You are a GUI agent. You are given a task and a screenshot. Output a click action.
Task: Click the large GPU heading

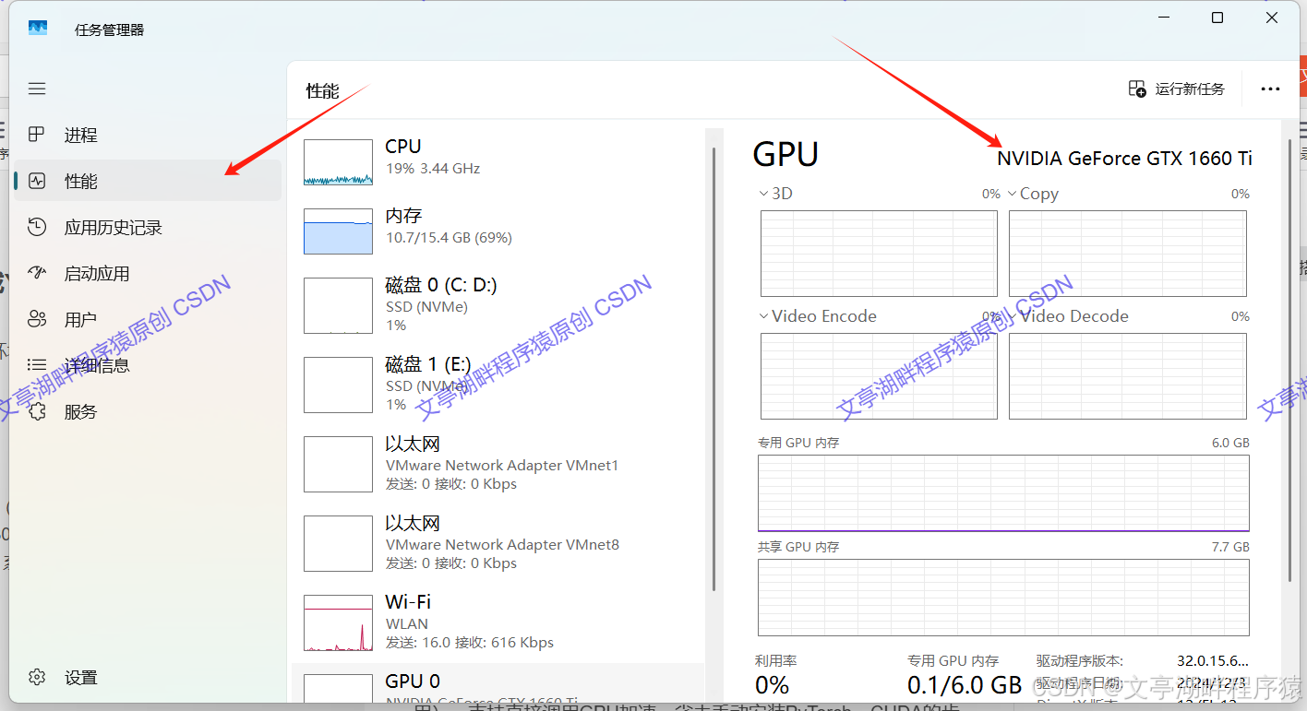pyautogui.click(x=785, y=154)
